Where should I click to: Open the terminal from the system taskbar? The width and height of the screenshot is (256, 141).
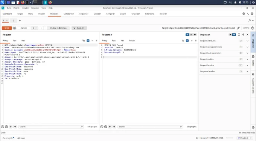(x=27, y=2)
